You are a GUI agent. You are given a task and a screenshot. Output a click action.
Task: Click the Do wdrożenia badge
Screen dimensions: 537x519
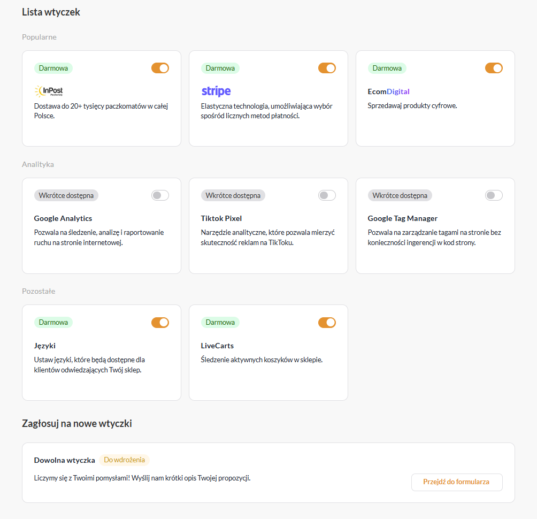125,460
